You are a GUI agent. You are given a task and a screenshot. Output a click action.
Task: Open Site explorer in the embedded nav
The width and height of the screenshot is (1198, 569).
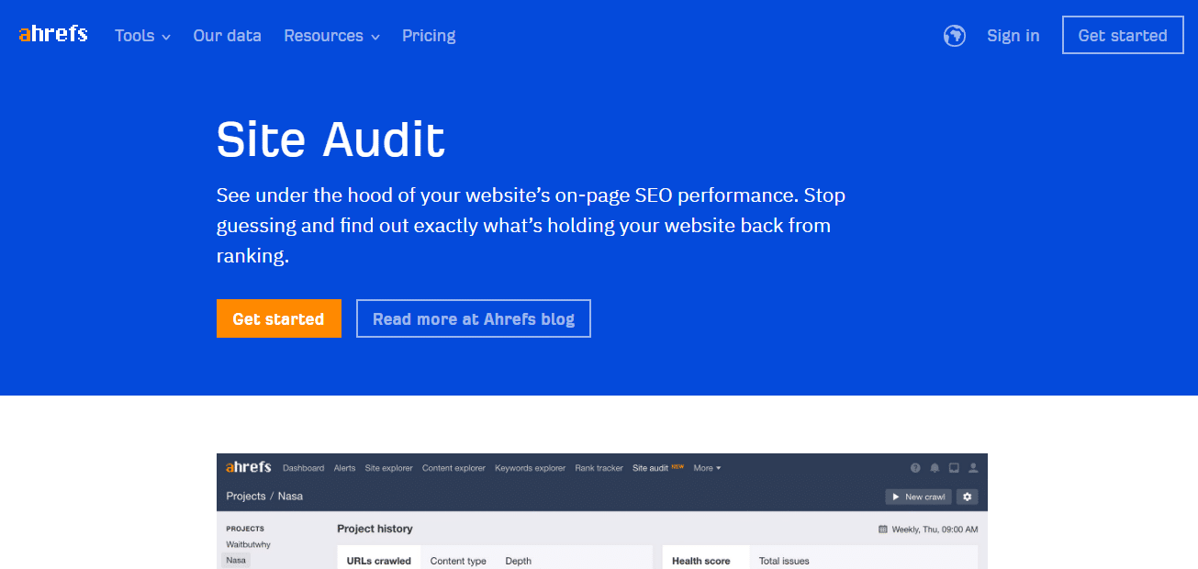(388, 468)
